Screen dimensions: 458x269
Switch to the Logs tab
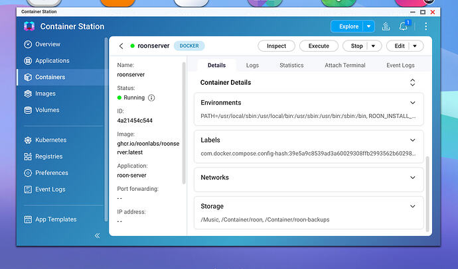[x=252, y=66]
